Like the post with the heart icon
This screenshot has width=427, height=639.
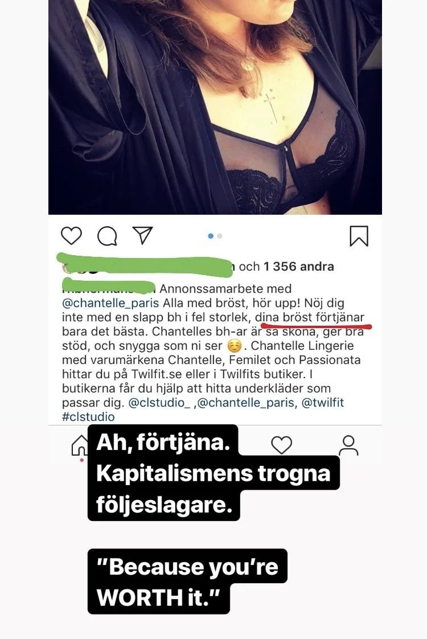coord(71,236)
